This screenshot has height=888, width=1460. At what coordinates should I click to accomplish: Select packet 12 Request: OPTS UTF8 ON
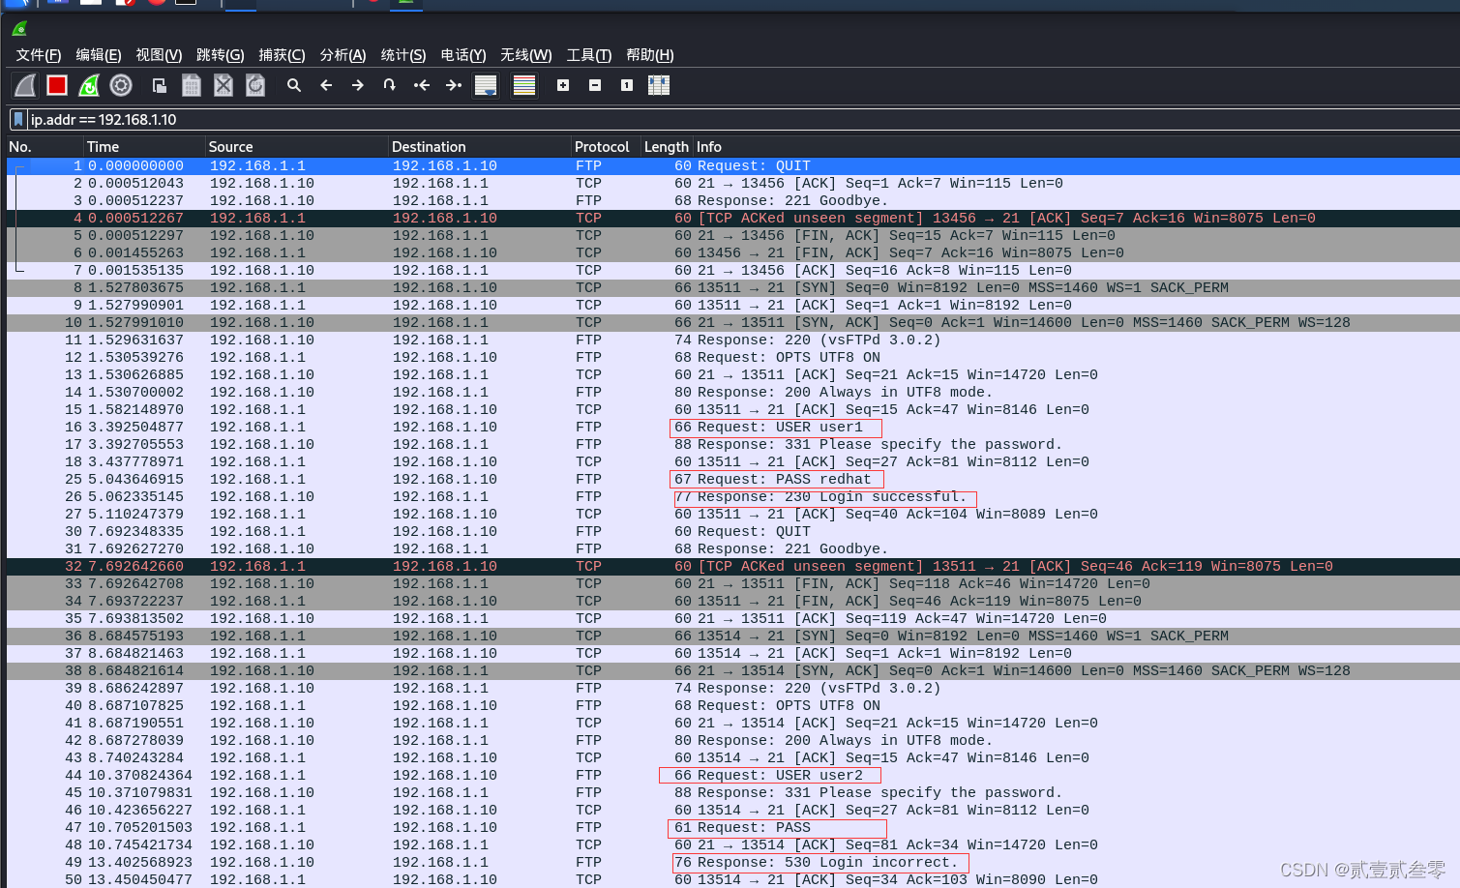coord(732,357)
